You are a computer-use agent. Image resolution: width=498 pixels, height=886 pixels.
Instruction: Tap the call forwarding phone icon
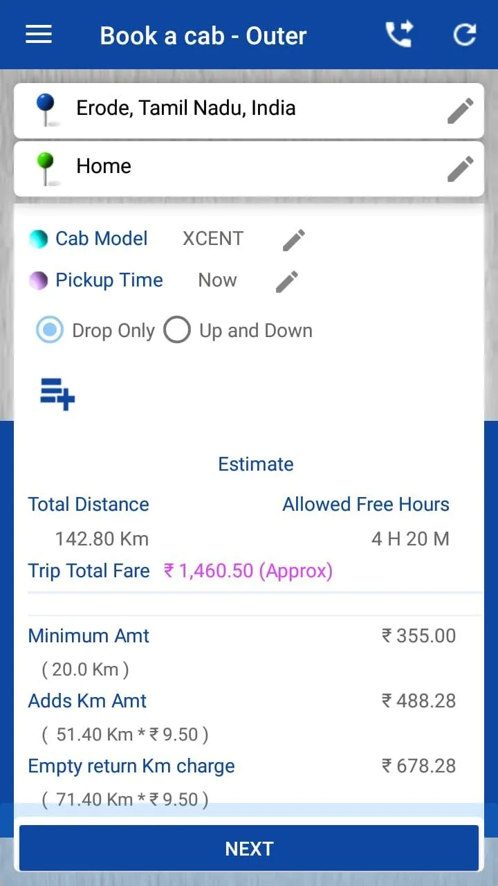tap(399, 34)
